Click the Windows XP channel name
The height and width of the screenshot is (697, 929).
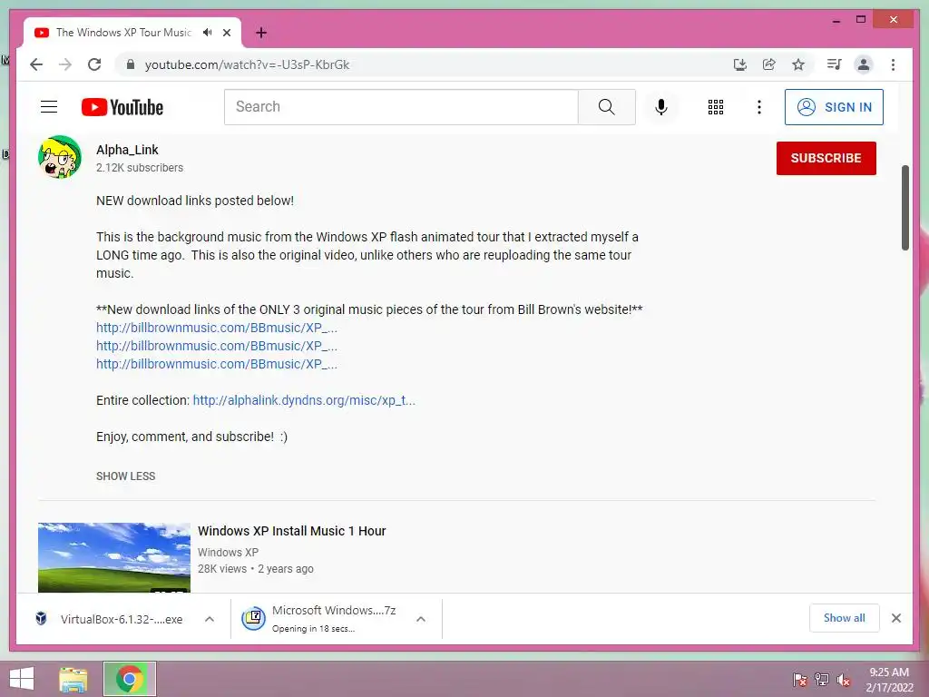pos(228,553)
